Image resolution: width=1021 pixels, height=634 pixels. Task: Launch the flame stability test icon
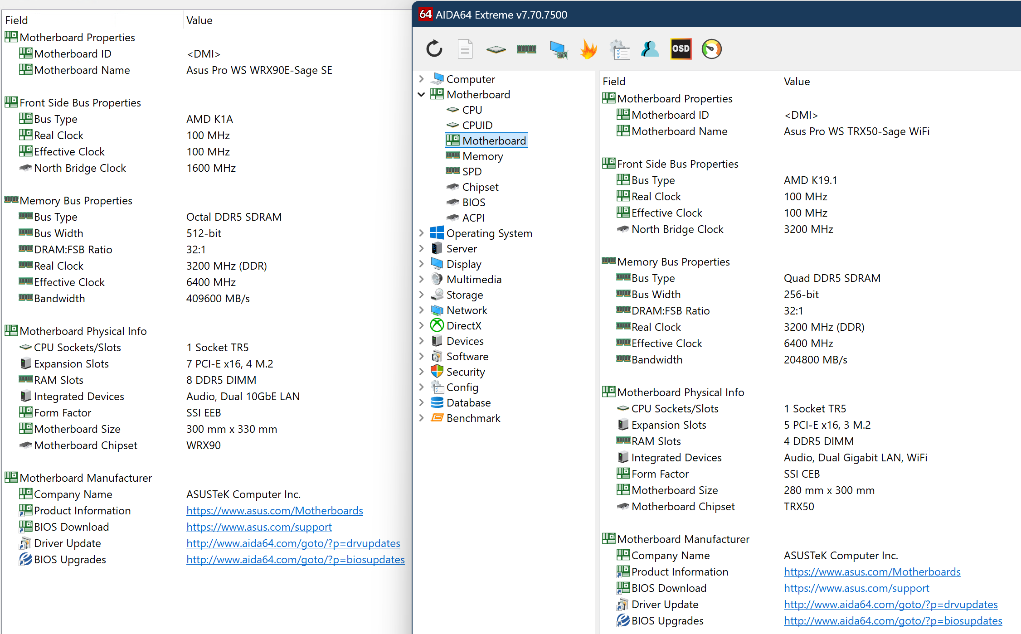588,49
